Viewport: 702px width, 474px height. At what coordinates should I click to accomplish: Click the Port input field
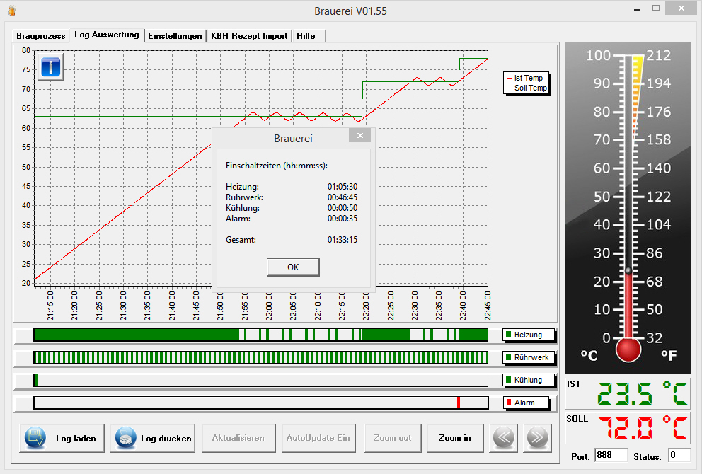pyautogui.click(x=611, y=456)
